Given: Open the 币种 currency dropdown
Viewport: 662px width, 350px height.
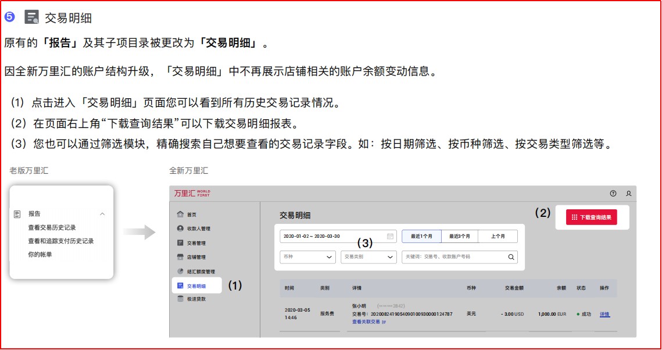Looking at the screenshot, I should coord(308,258).
